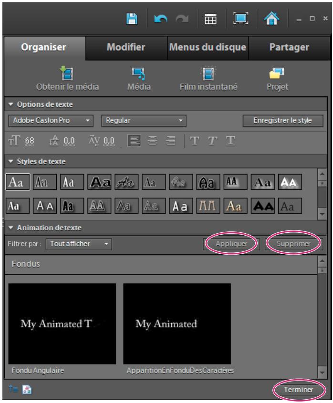Maximize the window
Image resolution: width=333 pixels, height=403 pixels.
[312, 19]
